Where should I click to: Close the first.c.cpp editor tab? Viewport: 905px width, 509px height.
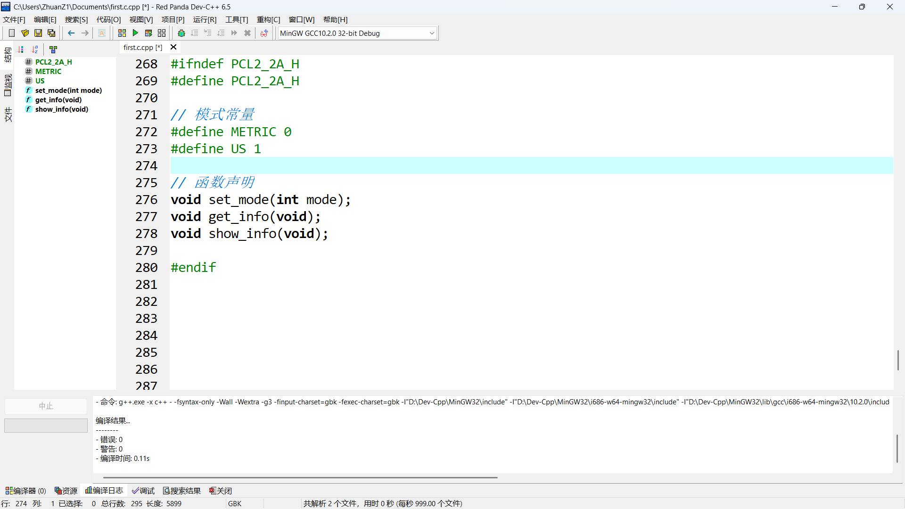point(173,47)
